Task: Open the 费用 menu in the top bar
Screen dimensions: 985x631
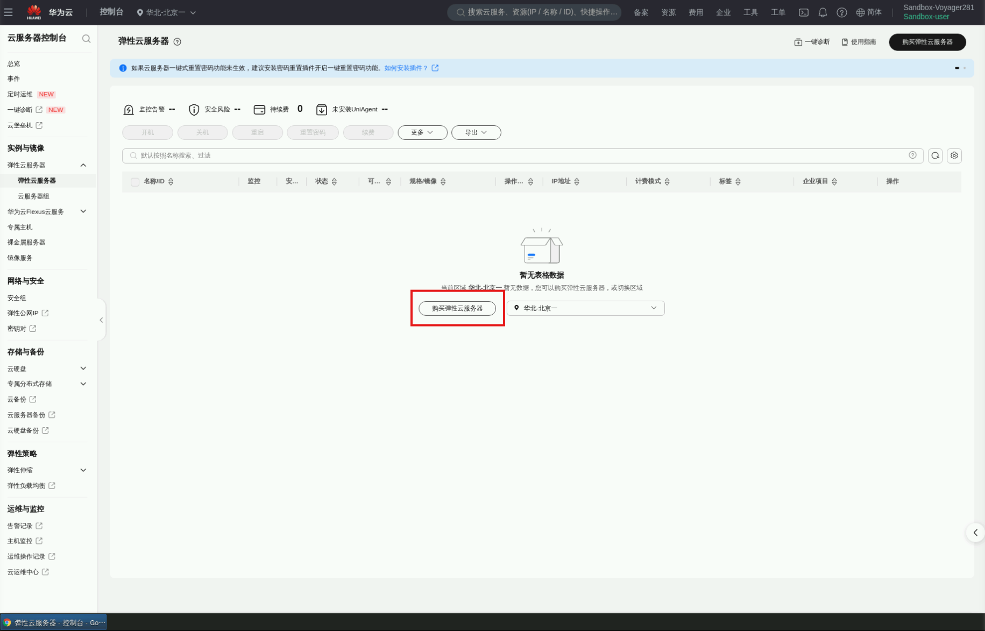Action: pyautogui.click(x=696, y=12)
